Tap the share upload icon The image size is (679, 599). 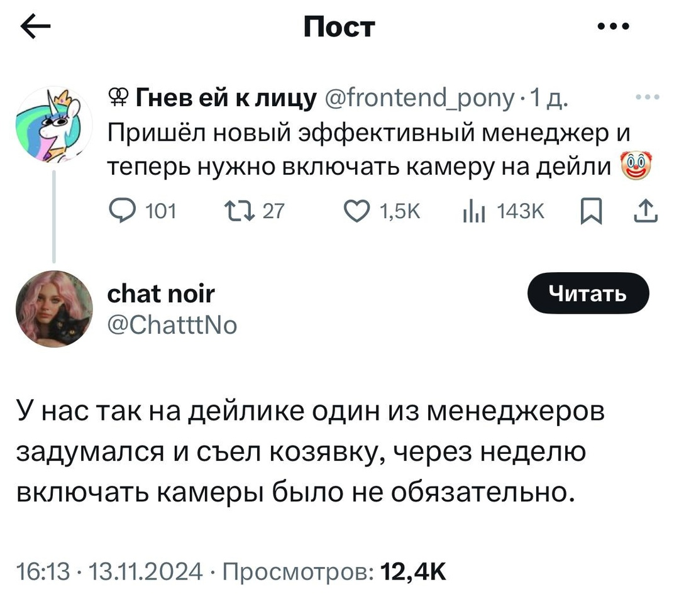click(x=646, y=211)
